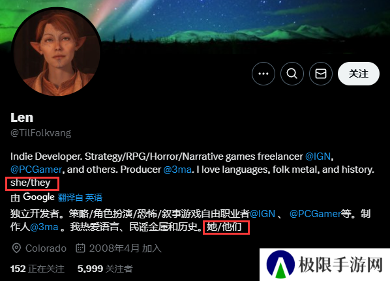Open @IGN mention in the Chinese translation

pos(262,214)
